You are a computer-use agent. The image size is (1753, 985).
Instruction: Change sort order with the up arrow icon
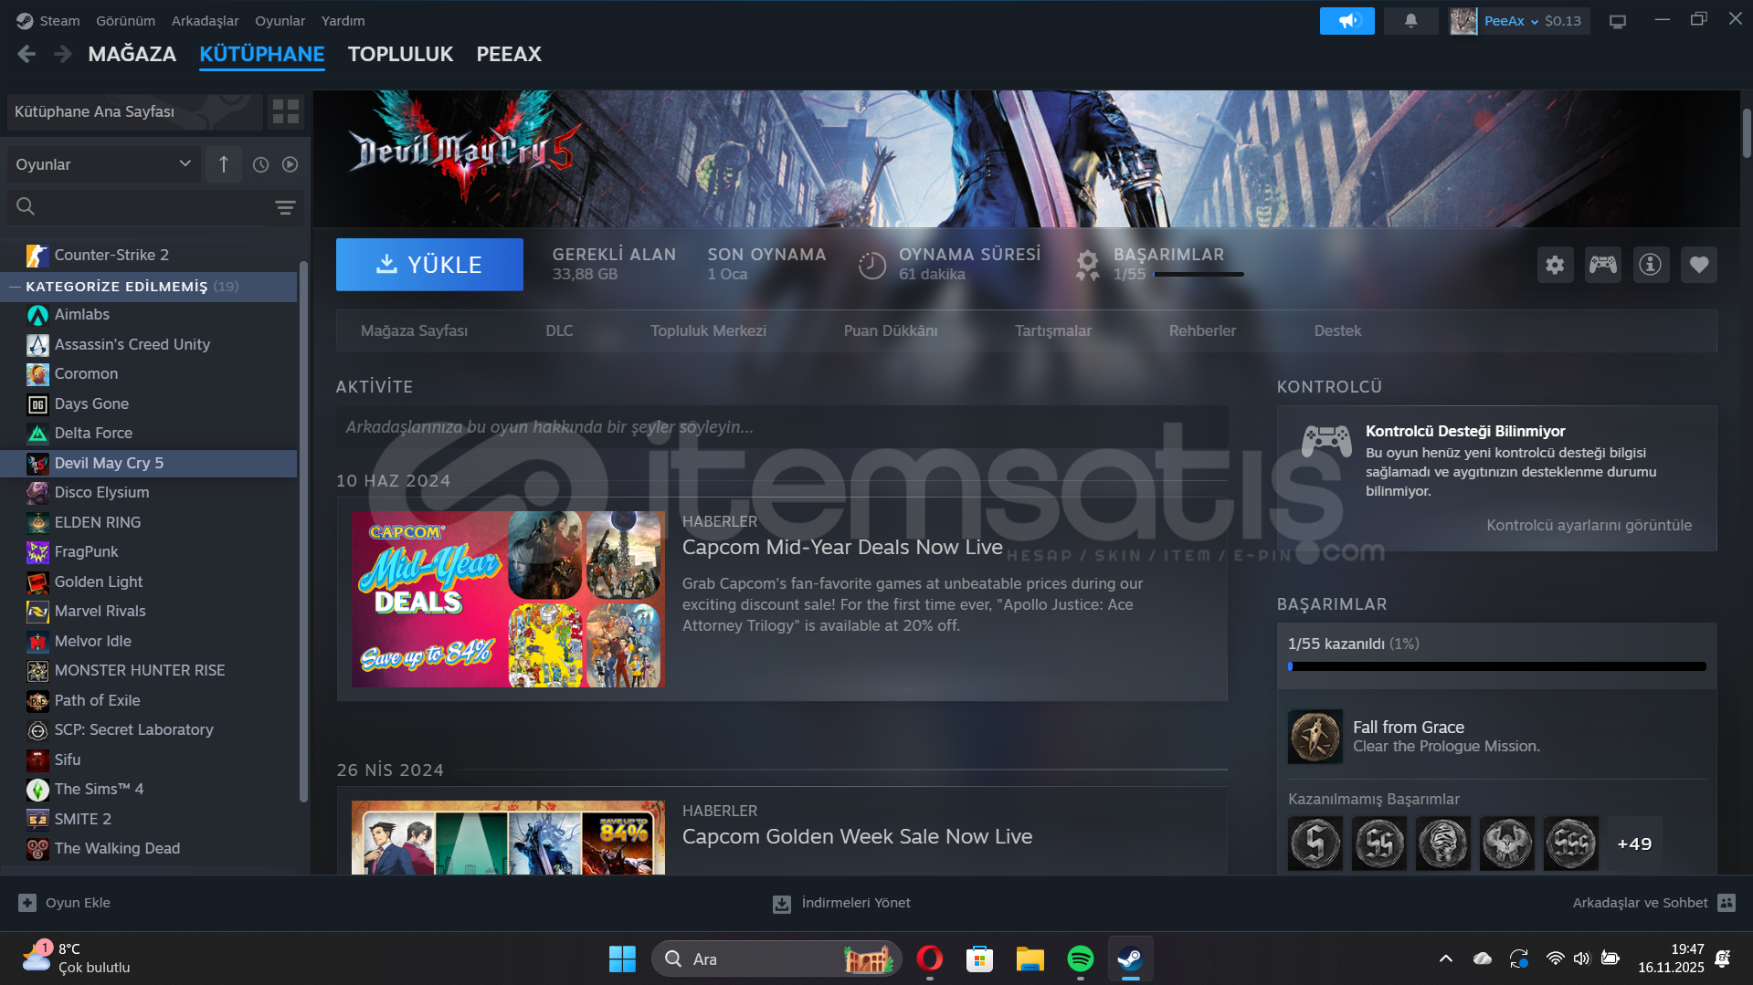click(x=224, y=164)
